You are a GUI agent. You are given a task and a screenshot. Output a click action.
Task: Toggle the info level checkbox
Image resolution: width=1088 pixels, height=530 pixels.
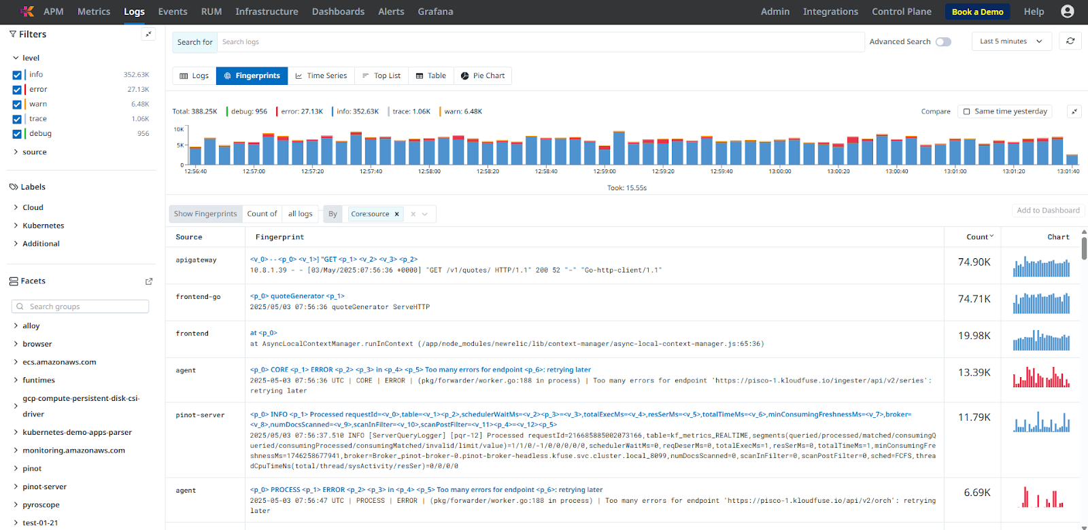point(17,75)
